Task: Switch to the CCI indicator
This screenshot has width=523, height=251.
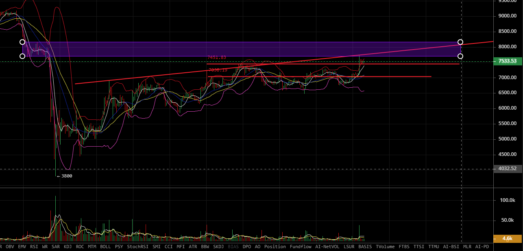Action: click(x=169, y=247)
